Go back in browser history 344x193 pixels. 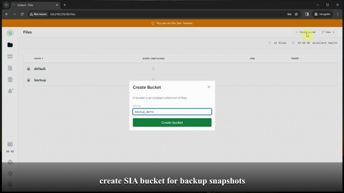[7, 14]
